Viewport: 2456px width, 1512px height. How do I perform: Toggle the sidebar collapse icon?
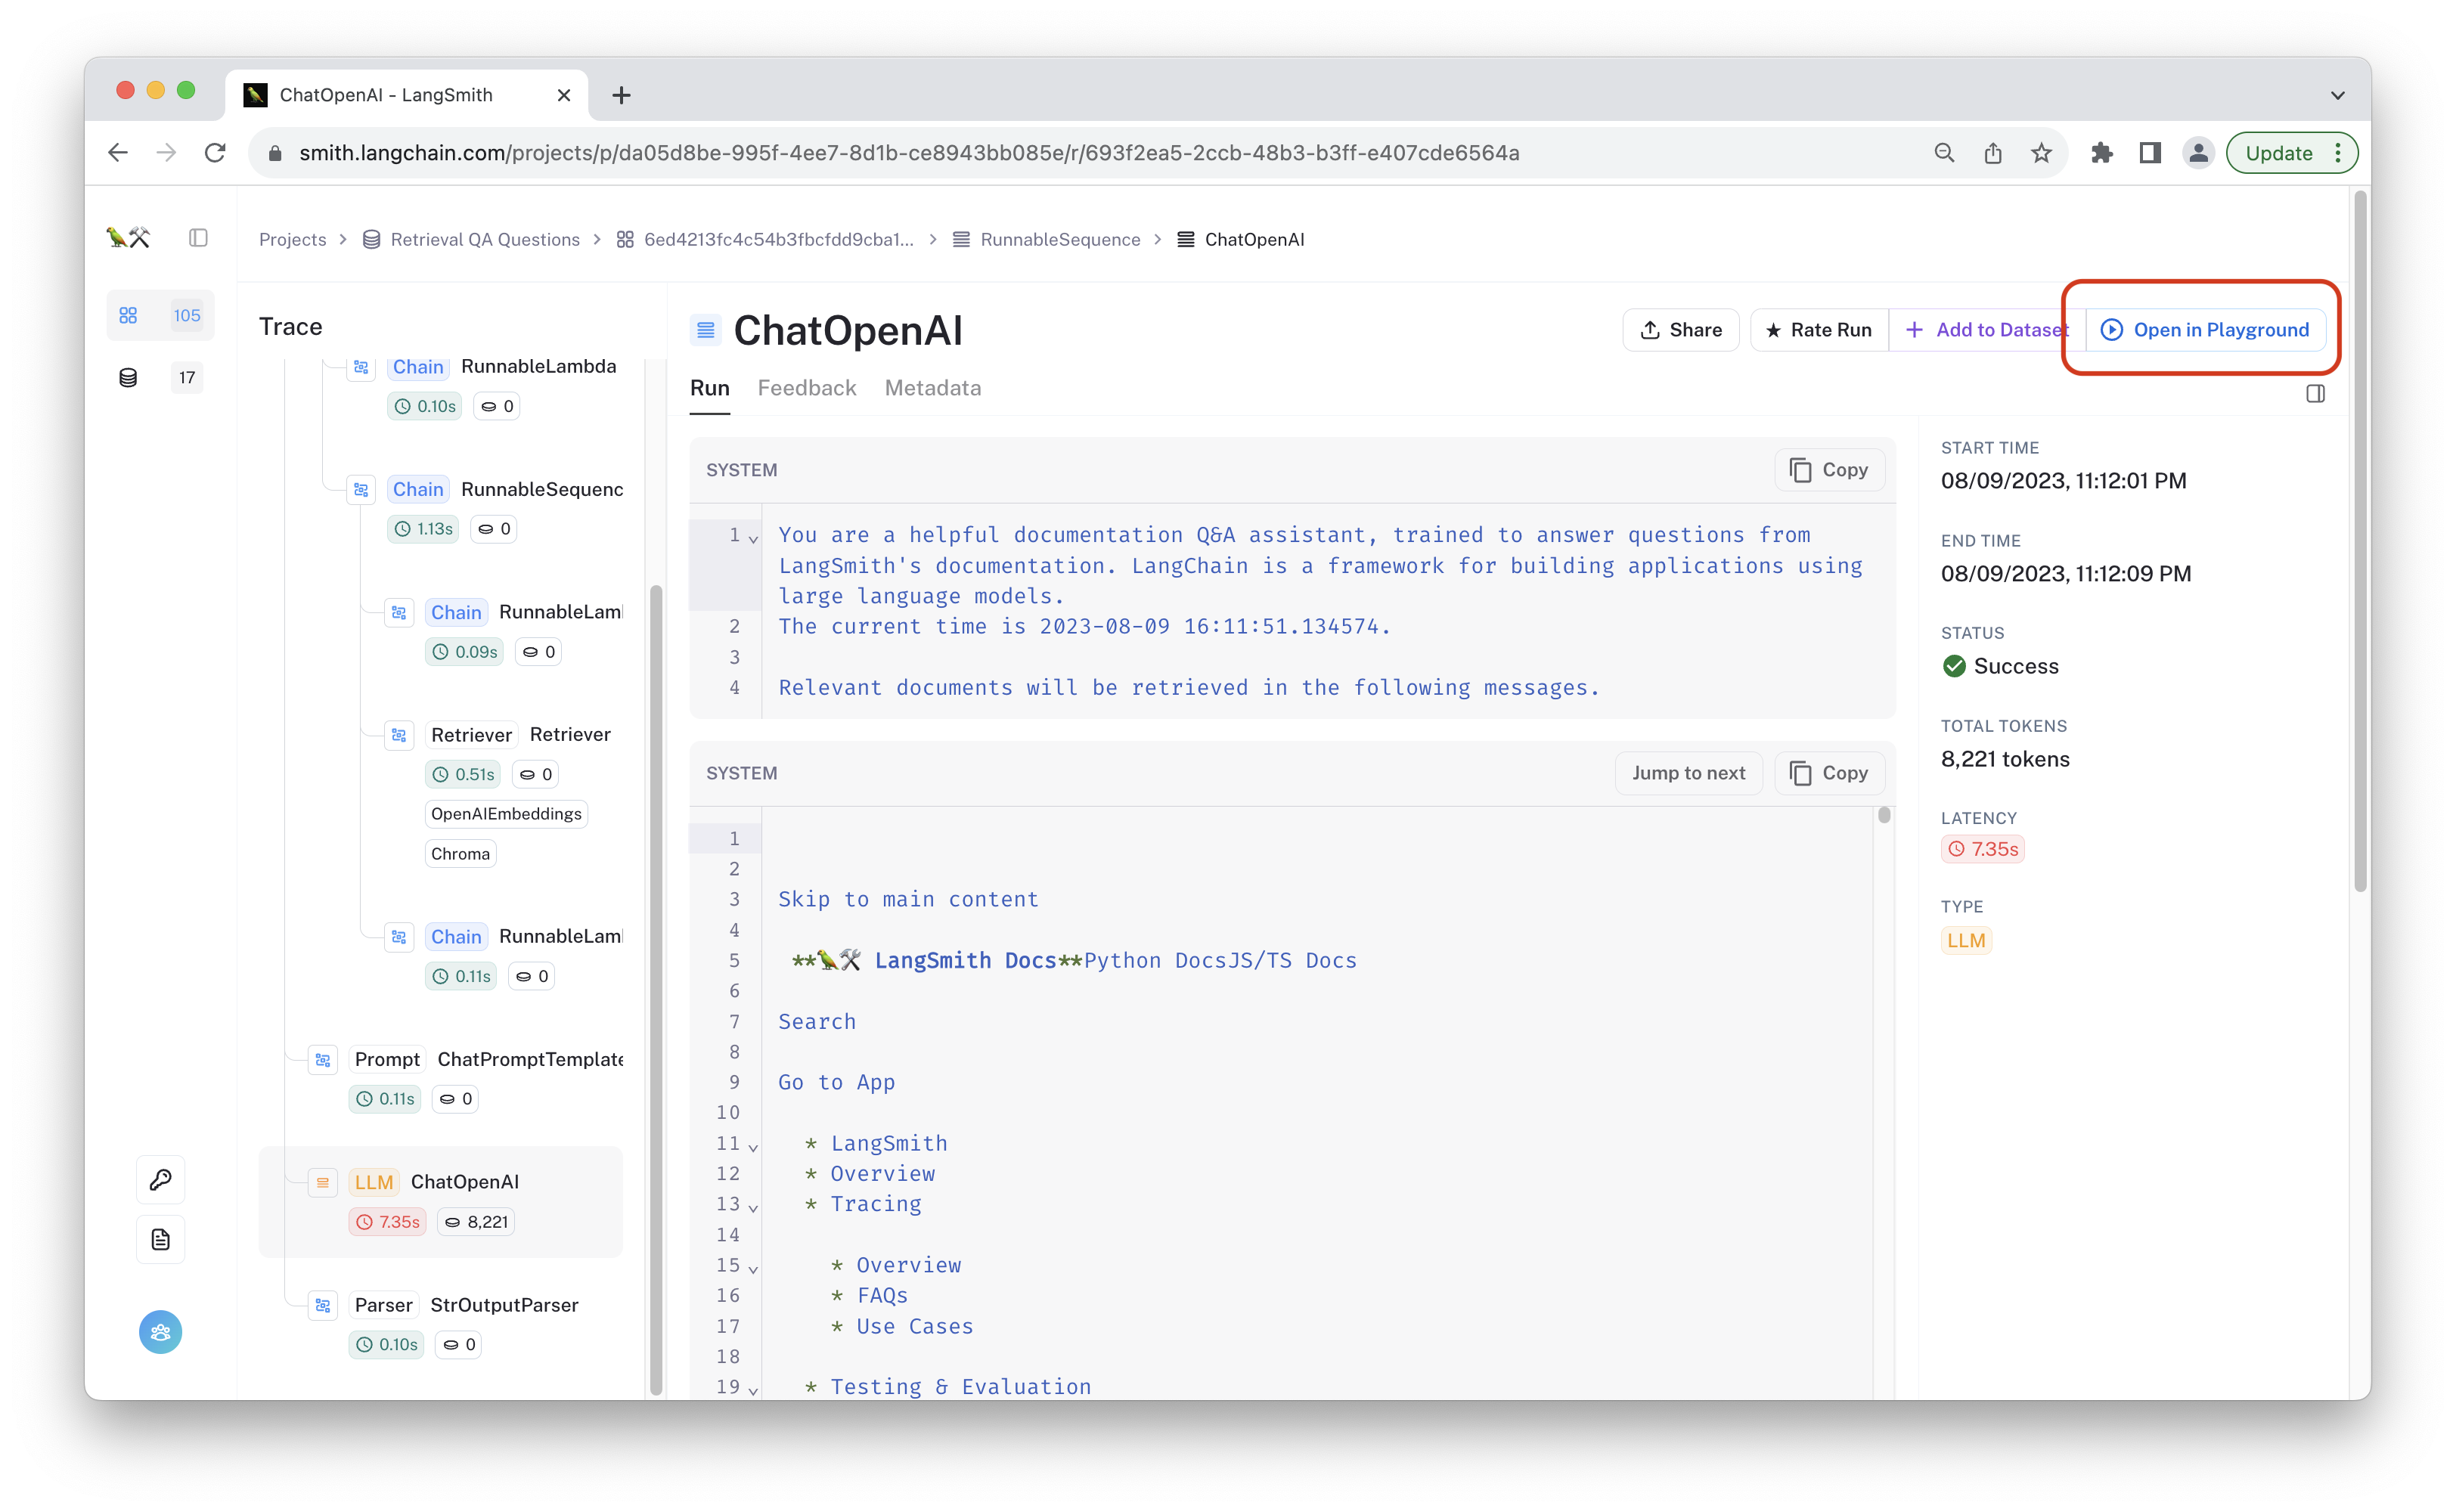(198, 238)
